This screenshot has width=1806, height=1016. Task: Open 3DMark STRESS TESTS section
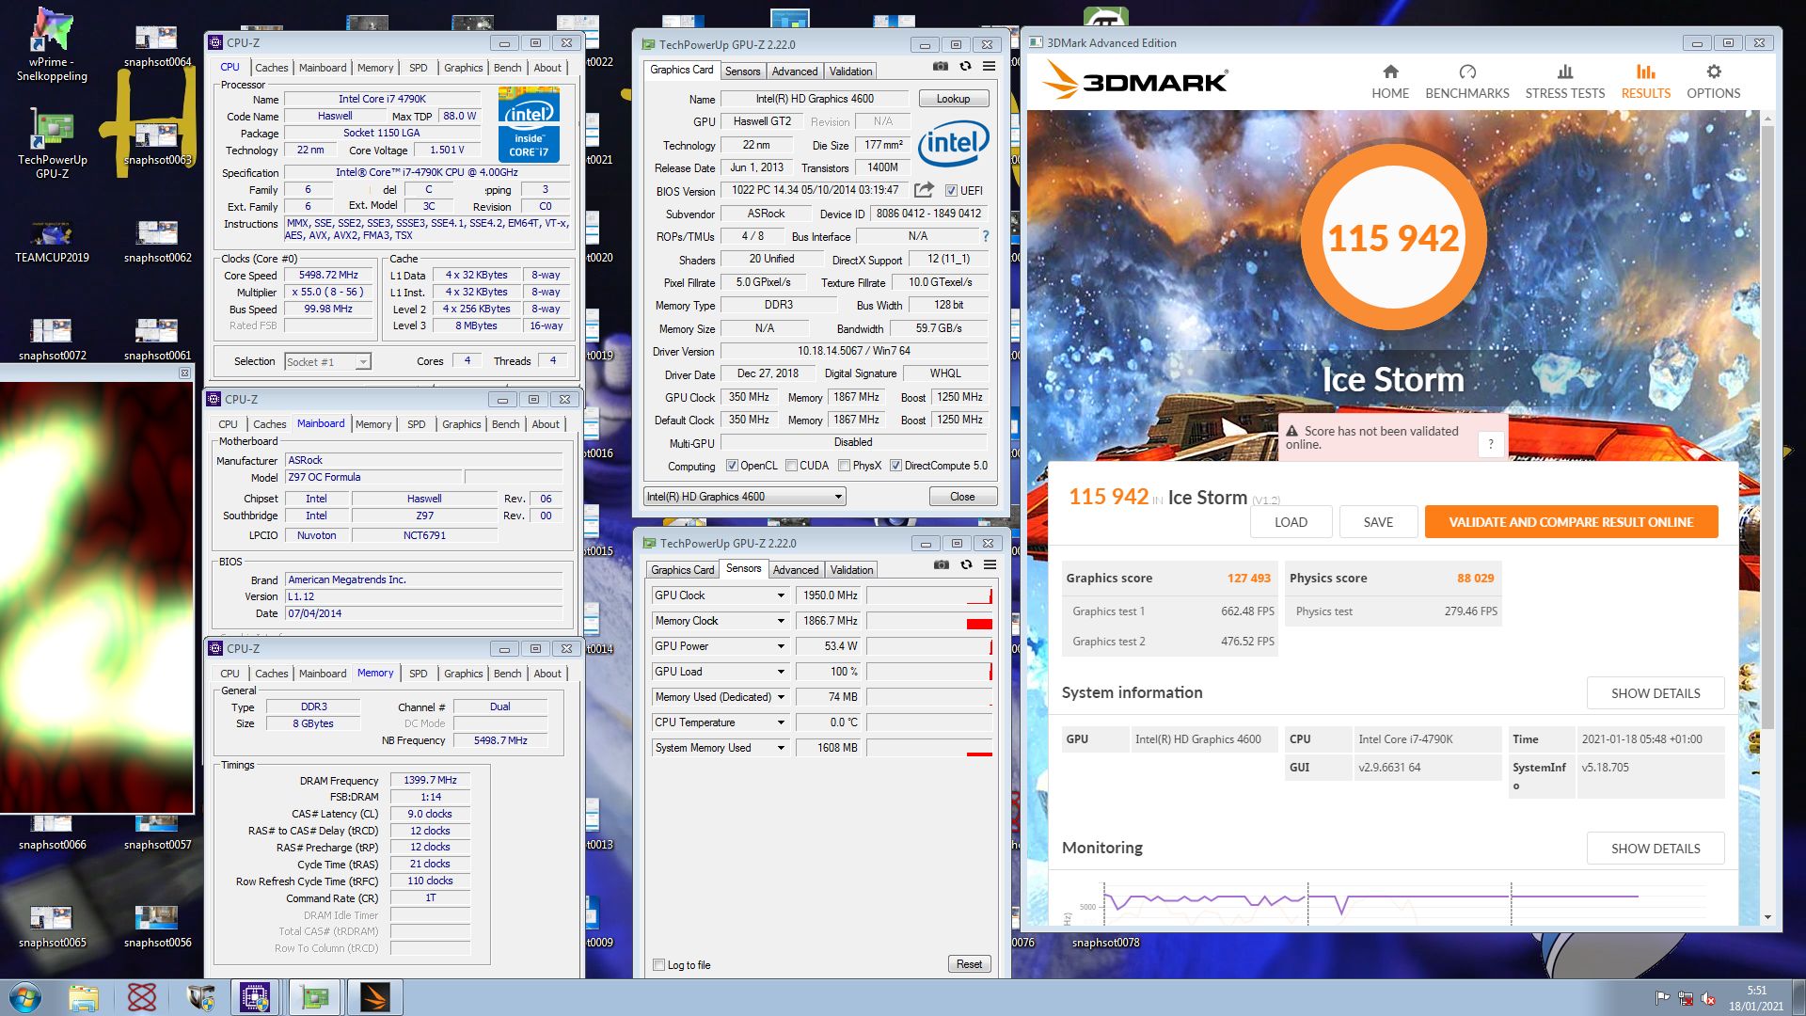pyautogui.click(x=1564, y=81)
